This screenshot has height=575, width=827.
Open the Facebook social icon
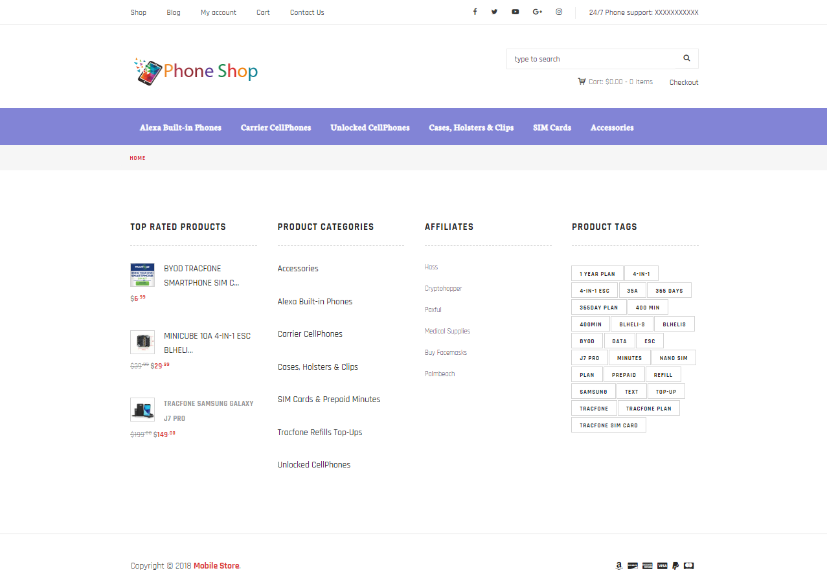(475, 12)
